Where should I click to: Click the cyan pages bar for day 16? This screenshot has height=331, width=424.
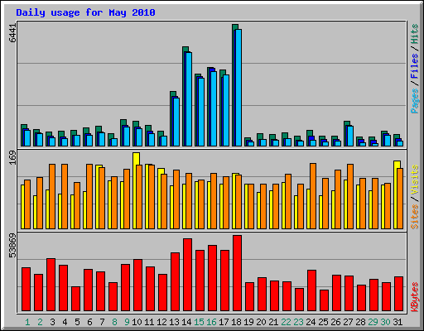click(214, 108)
